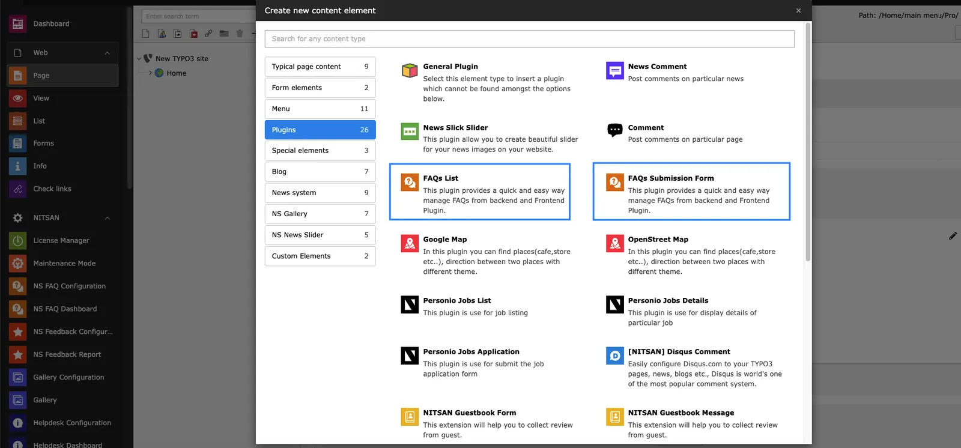This screenshot has height=448, width=961.
Task: Click the Personio Jobs Application icon
Action: pos(410,356)
